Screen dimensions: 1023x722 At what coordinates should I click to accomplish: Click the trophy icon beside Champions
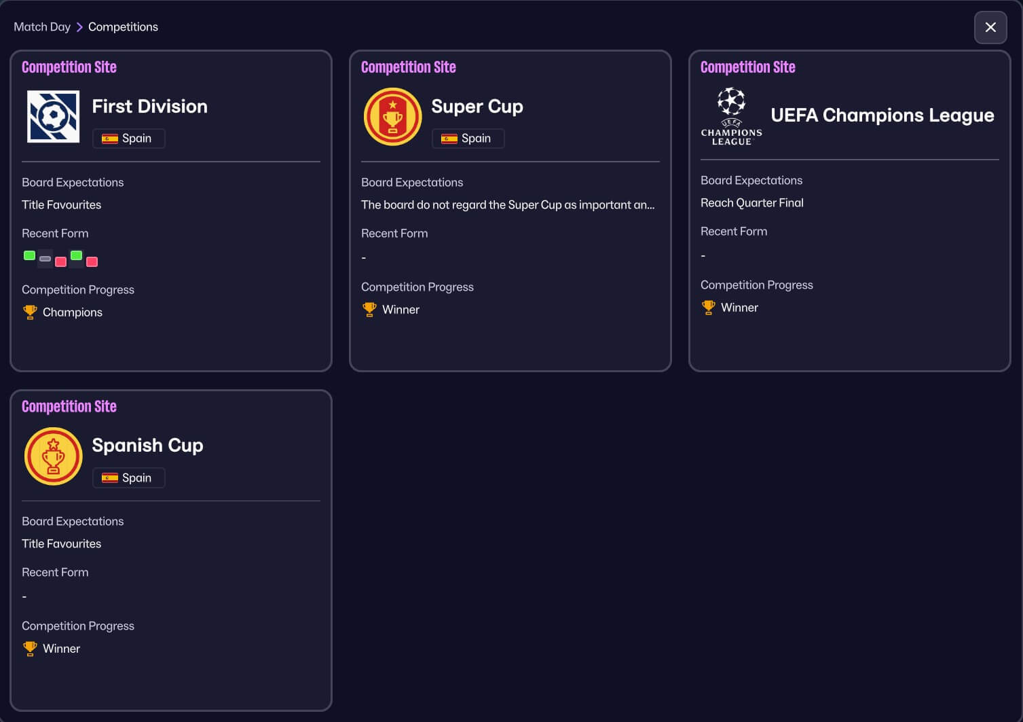coord(30,312)
